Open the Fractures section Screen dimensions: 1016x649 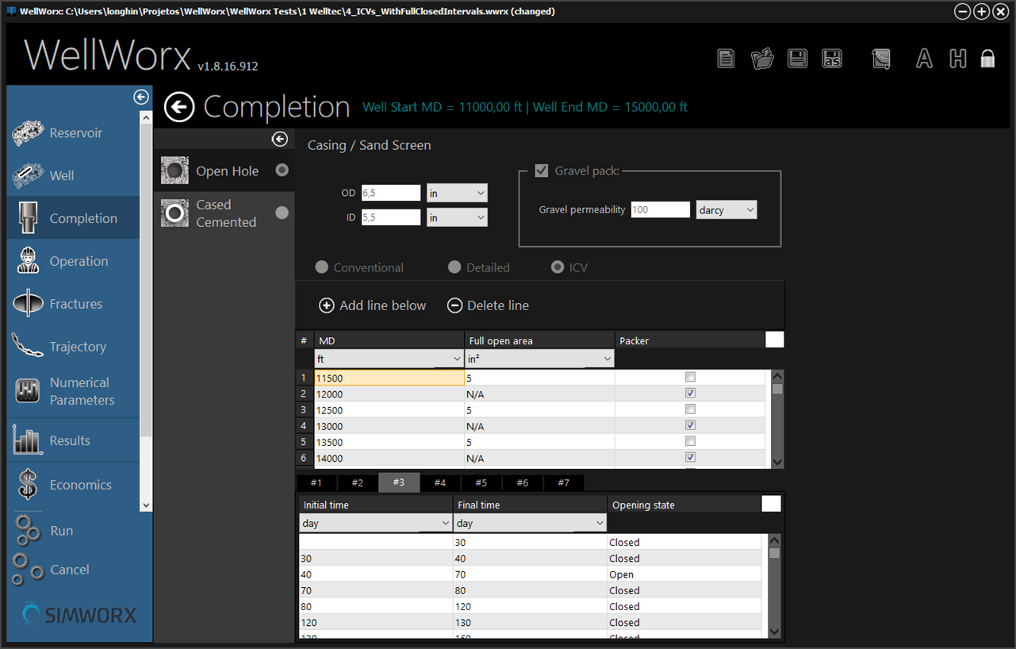[75, 304]
